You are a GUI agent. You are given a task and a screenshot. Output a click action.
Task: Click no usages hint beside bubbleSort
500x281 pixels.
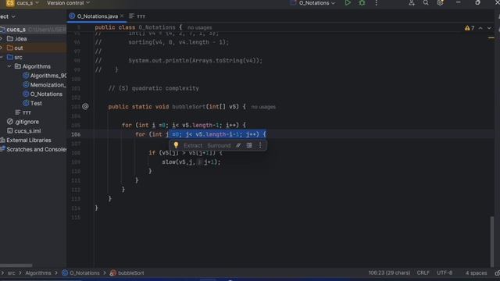point(263,107)
